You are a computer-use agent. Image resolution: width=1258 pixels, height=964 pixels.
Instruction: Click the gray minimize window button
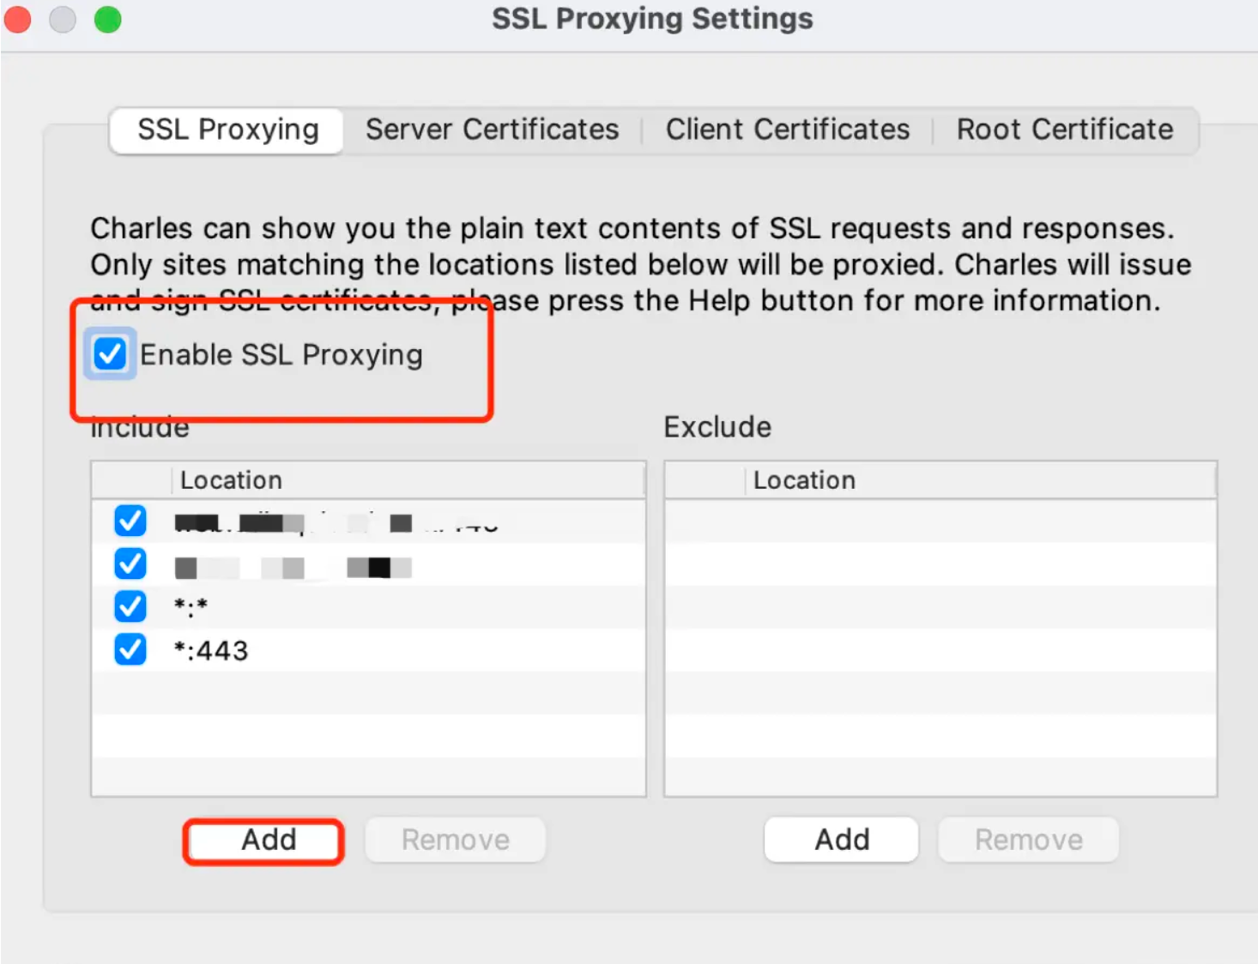tap(62, 18)
